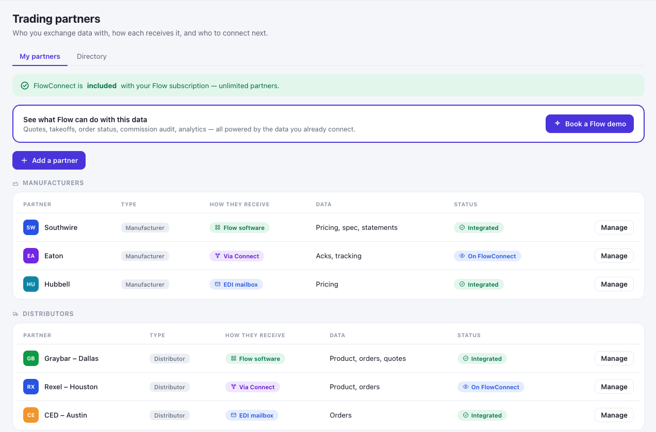The height and width of the screenshot is (432, 656).
Task: Click the truck icon beside DISTRIBUTORS heading
Action: (x=15, y=314)
